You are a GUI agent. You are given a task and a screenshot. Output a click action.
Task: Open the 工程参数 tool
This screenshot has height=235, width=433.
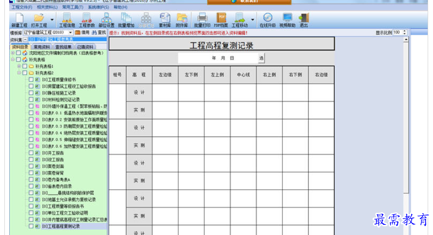coord(87,20)
